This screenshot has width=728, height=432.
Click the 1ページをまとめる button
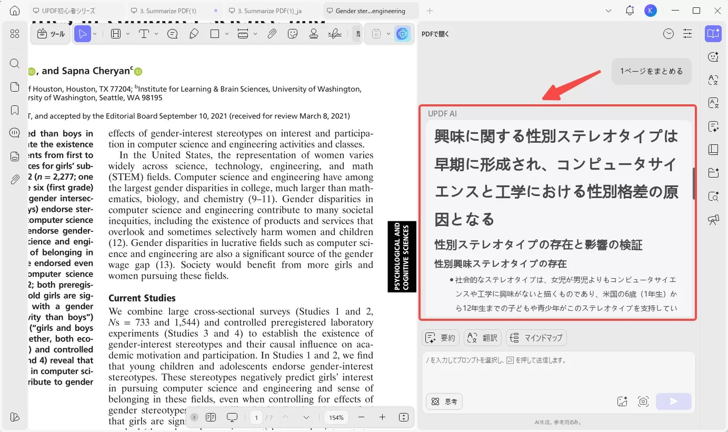pos(651,71)
